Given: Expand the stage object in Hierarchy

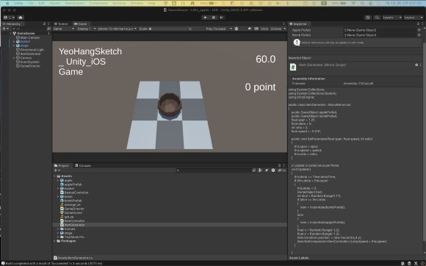Looking at the screenshot, I should pos(14,46).
